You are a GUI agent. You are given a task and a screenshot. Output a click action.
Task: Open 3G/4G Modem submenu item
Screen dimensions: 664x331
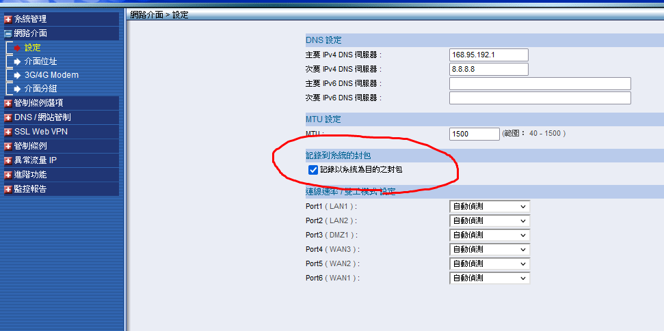tap(51, 75)
